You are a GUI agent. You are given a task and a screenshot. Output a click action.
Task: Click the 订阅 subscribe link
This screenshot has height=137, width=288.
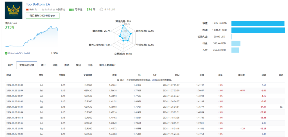[x=154, y=80]
